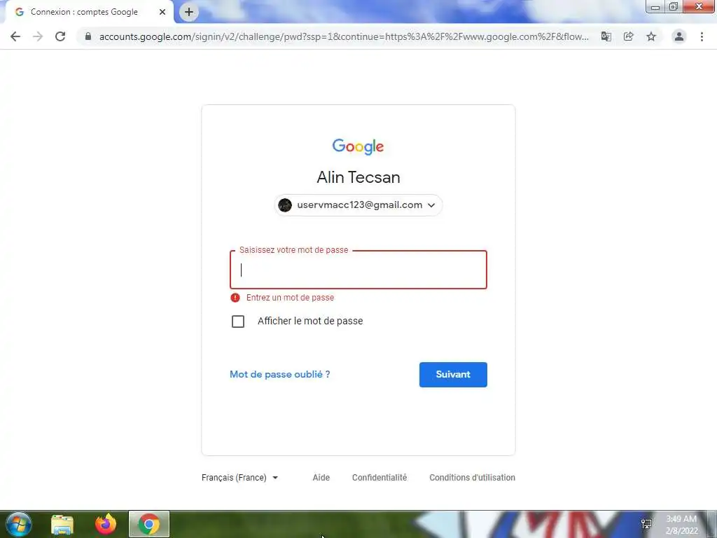
Task: Follow the Mot de passe oublié ? link
Action: 280,375
